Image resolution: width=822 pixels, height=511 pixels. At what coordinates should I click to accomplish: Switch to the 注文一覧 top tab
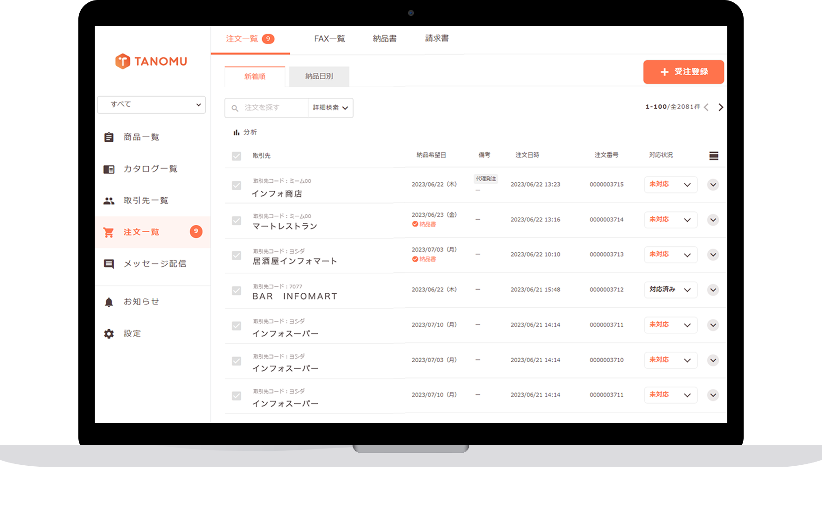(x=250, y=39)
